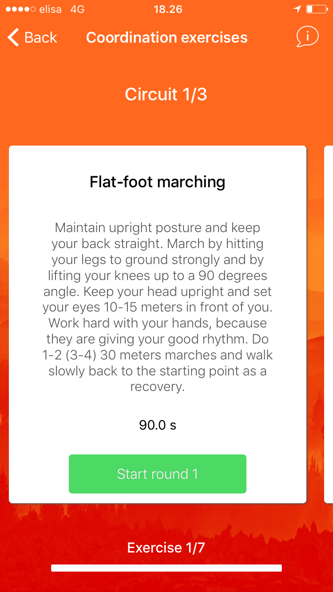Tap the battery indicator in status bar
The width and height of the screenshot is (333, 592).
(315, 9)
